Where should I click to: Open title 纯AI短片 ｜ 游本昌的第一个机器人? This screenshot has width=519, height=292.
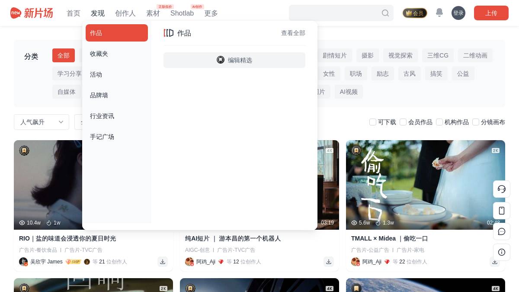pyautogui.click(x=233, y=238)
